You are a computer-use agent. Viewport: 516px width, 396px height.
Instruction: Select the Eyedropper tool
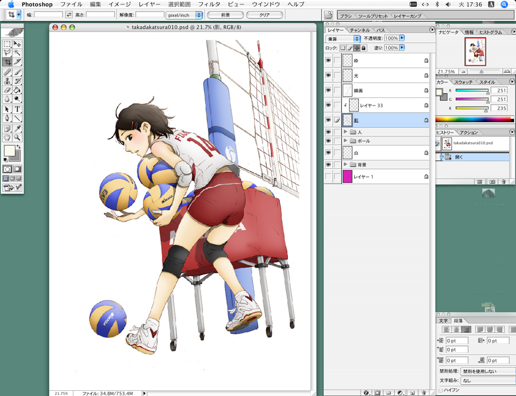pyautogui.click(x=17, y=128)
